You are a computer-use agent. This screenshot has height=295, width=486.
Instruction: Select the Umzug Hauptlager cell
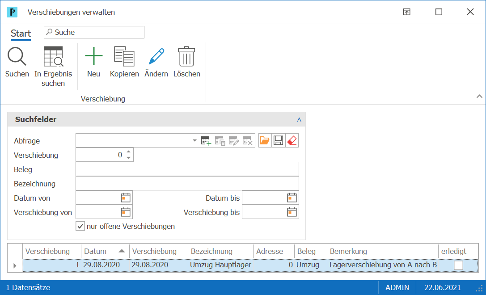tap(220, 265)
